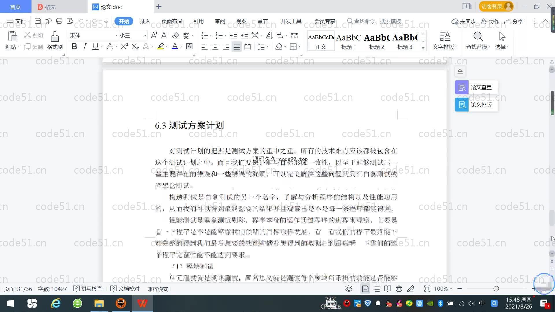Switch to web layout view icon
The width and height of the screenshot is (555, 312).
[399, 289]
